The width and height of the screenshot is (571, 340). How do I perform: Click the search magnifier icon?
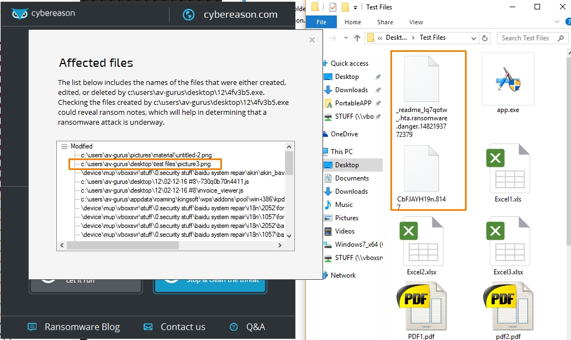(x=561, y=38)
